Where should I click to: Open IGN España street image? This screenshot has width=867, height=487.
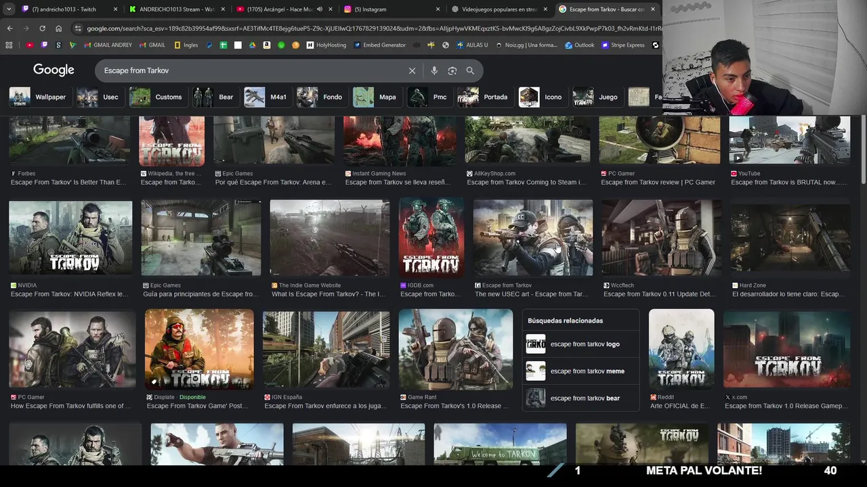[x=326, y=349]
